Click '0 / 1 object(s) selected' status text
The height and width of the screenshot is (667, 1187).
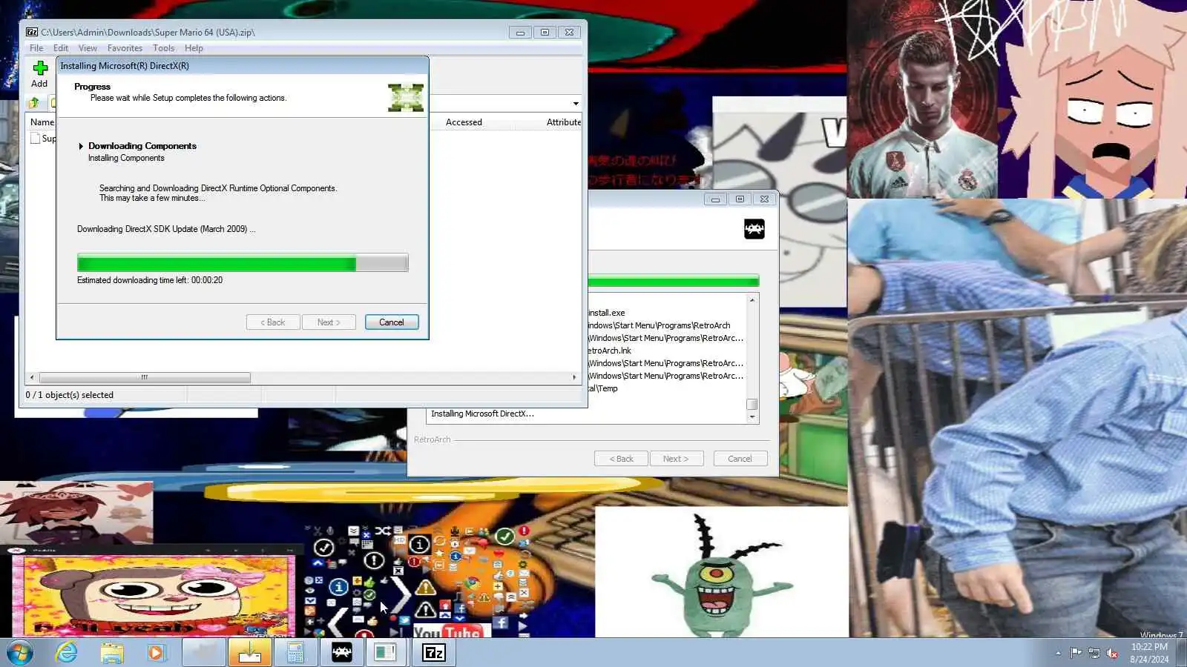coord(70,395)
